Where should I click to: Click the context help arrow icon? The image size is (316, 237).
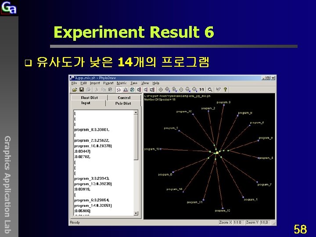point(218,90)
